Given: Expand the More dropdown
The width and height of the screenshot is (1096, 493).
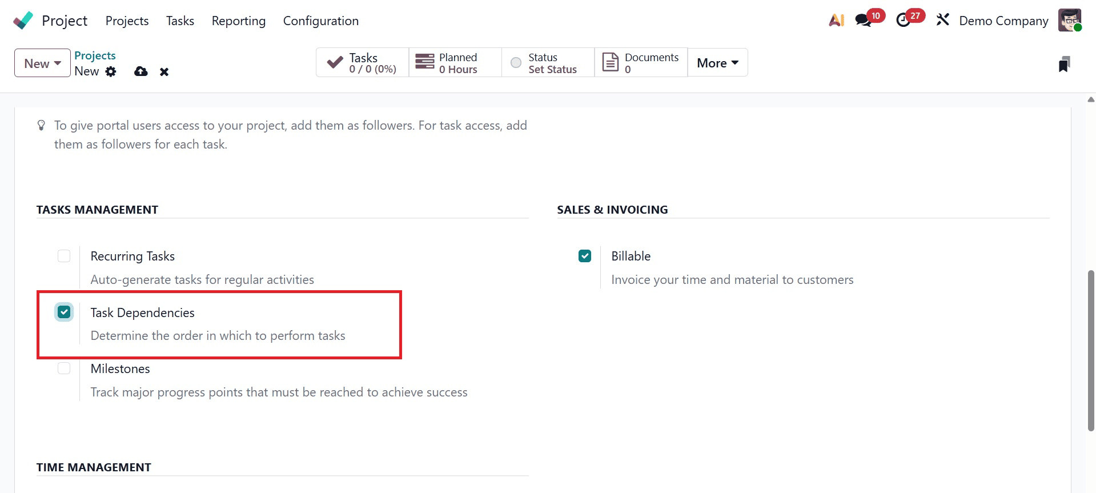Looking at the screenshot, I should click(718, 63).
